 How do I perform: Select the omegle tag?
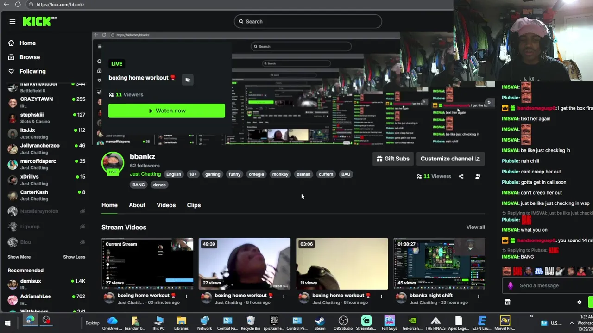click(x=256, y=174)
